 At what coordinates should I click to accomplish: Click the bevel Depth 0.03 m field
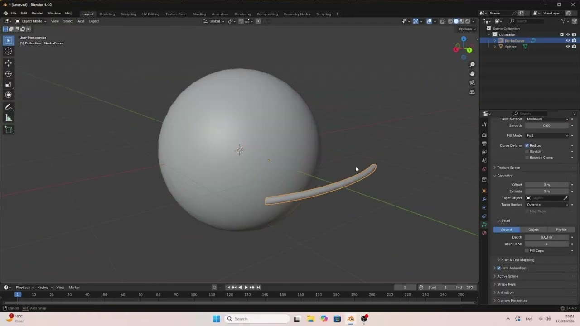click(x=547, y=237)
